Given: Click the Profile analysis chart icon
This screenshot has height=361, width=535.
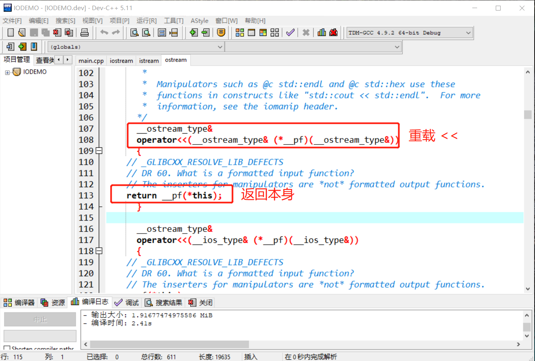Looking at the screenshot, I should [322, 33].
